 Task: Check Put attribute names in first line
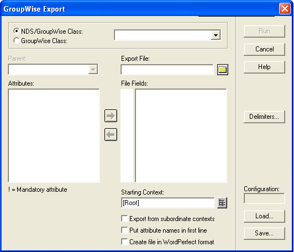point(124,230)
